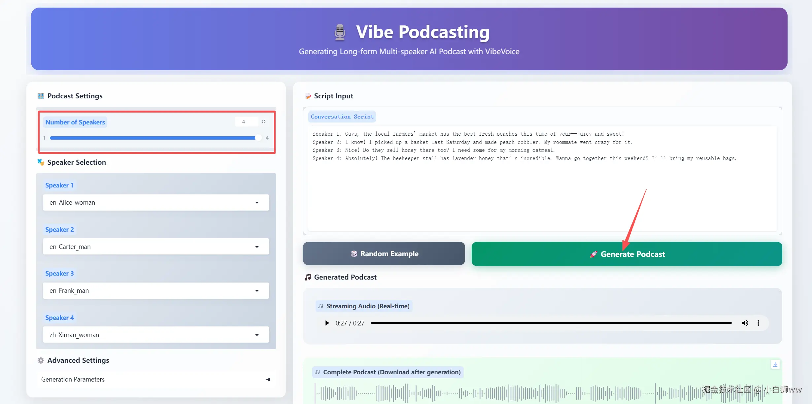Load a Random Example script
Image resolution: width=812 pixels, height=404 pixels.
pyautogui.click(x=384, y=253)
